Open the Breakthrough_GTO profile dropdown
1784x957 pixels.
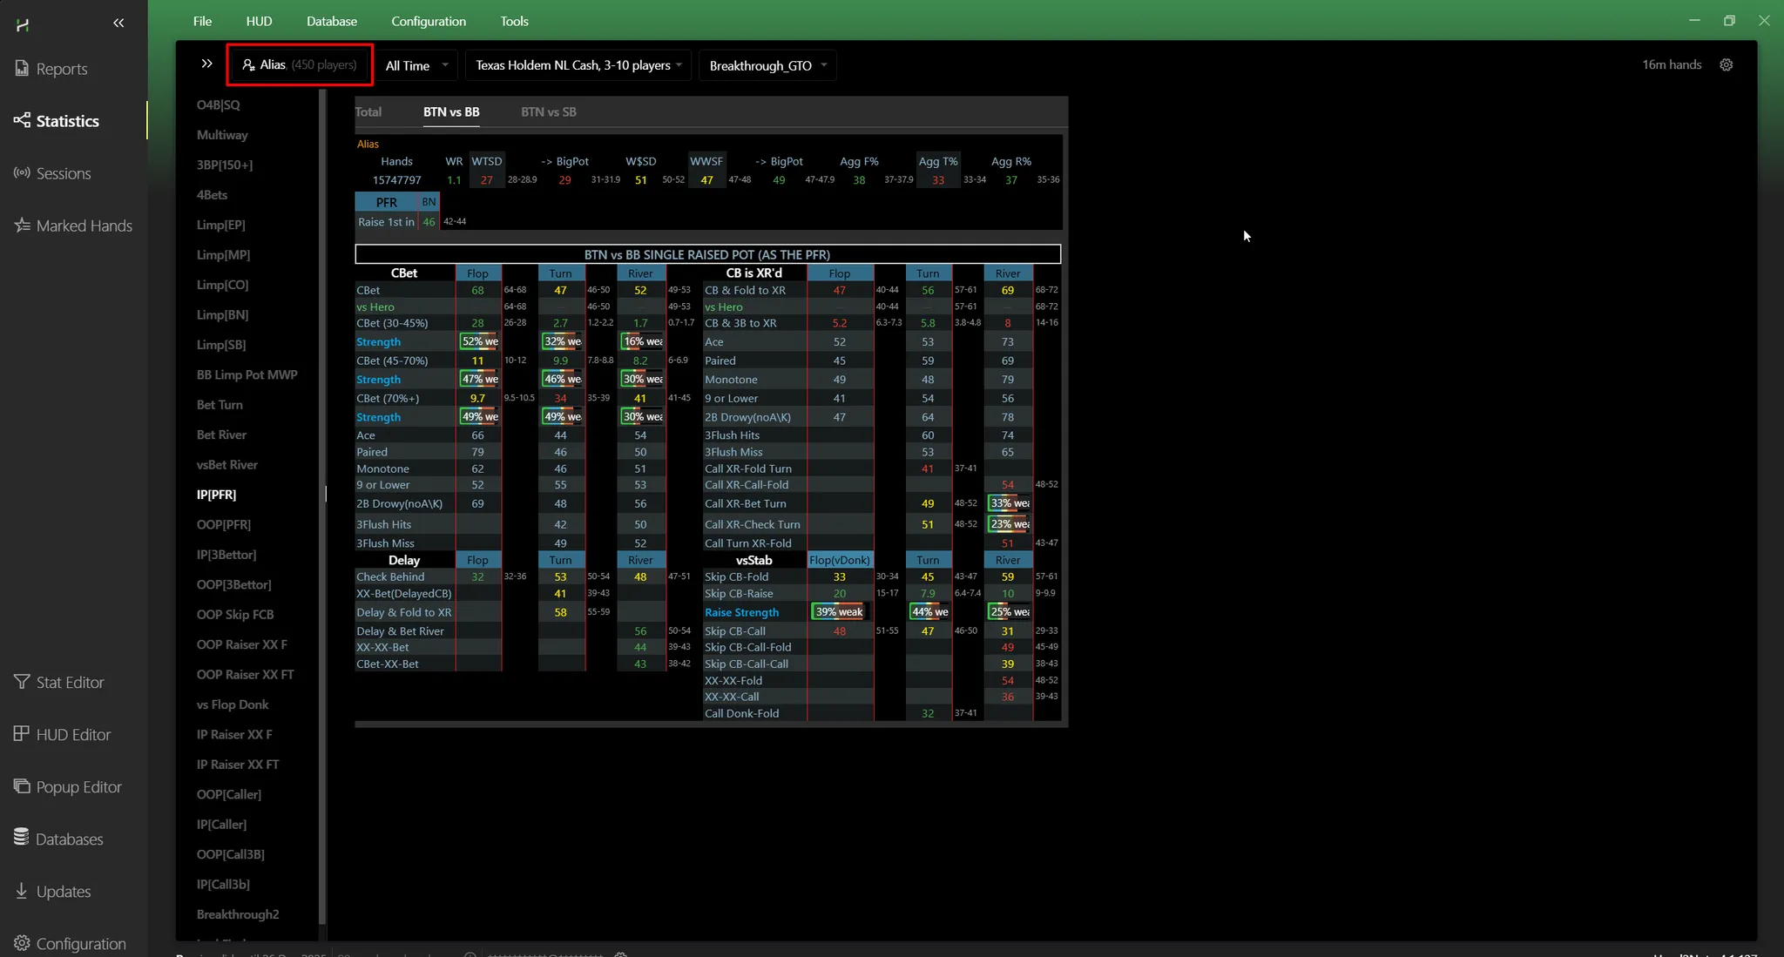tap(767, 65)
